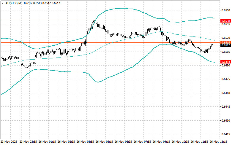This screenshot has width=232, height=145.
Task: Click the 23 May 23:55 time label
Action: click(28, 142)
